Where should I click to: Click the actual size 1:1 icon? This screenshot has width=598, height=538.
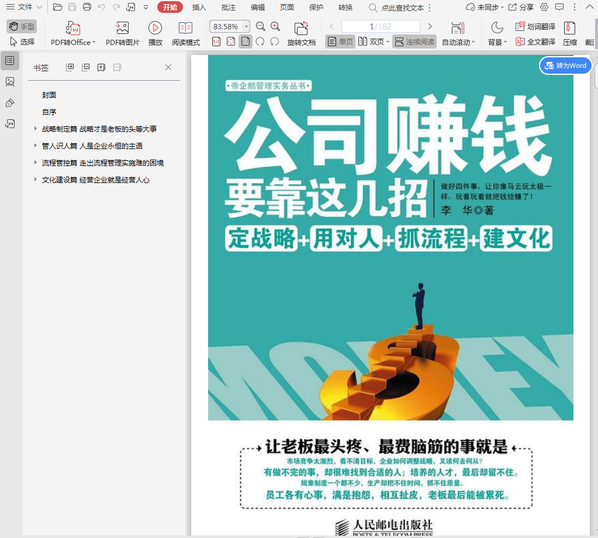(x=216, y=42)
